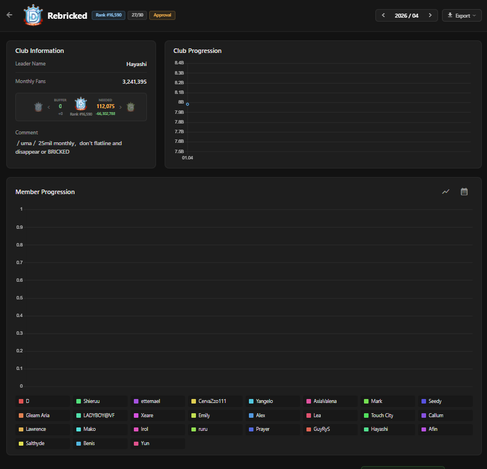Image resolution: width=487 pixels, height=469 pixels.
Task: Click the 01.04 data point on Club Progression
Action: (187, 104)
